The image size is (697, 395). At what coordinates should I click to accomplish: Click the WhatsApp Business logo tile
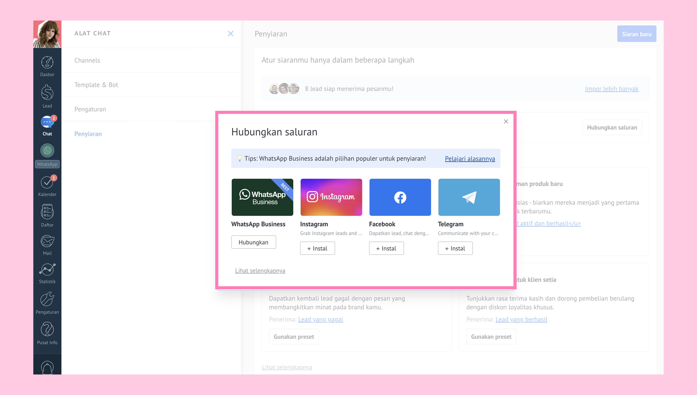[x=262, y=197]
